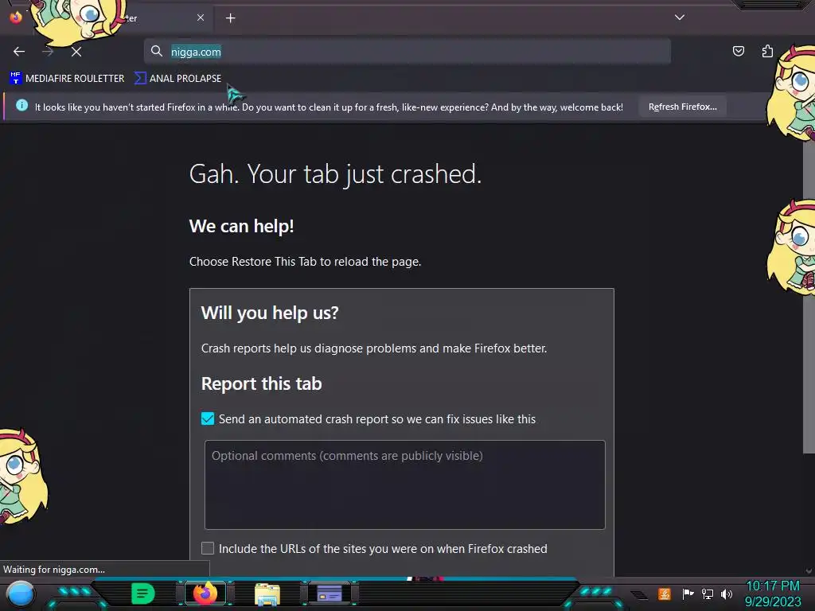Stop loading the page with the X button

click(x=76, y=52)
